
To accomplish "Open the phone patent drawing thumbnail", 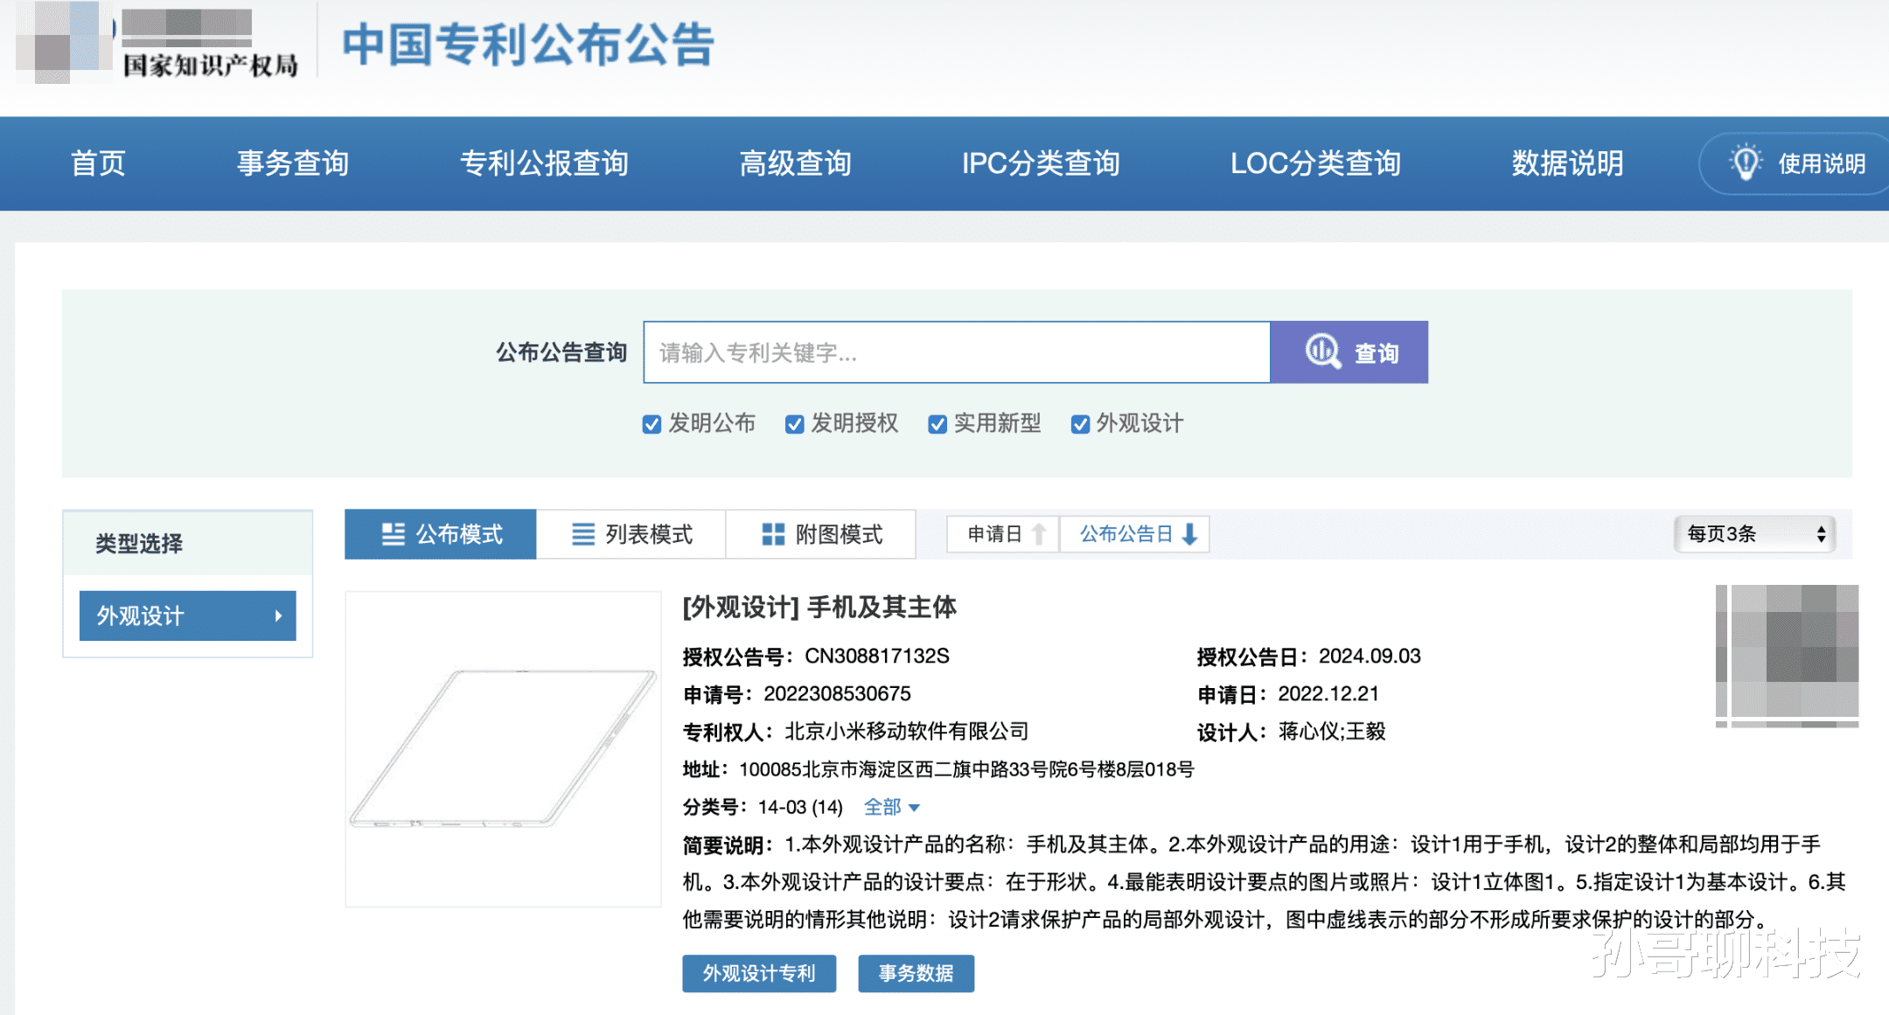I will click(503, 748).
